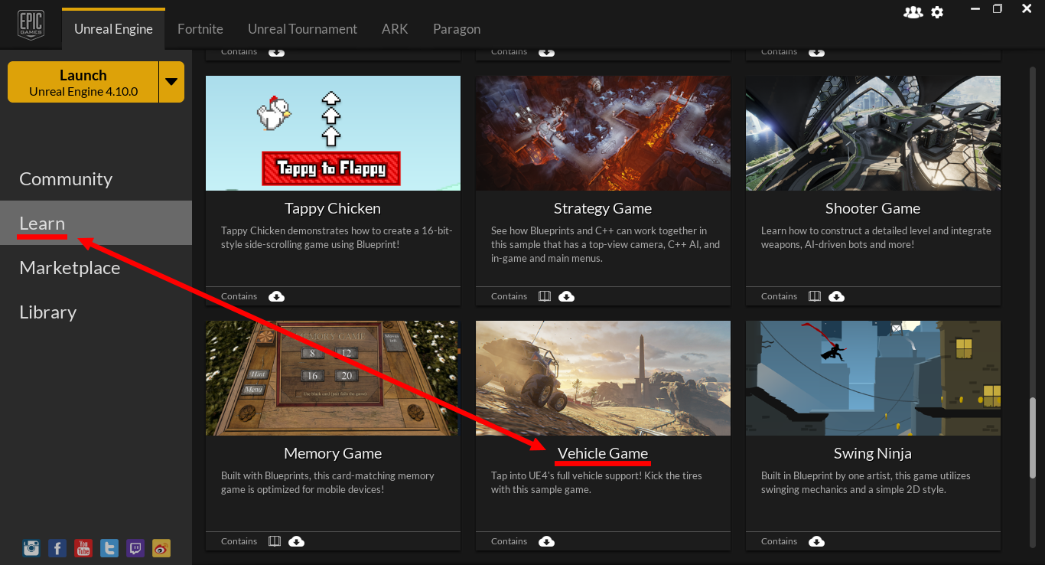
Task: Open the Weibo social icon
Action: point(161,547)
